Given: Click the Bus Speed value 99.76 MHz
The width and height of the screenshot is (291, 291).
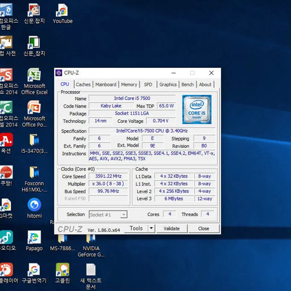Looking at the screenshot, I should pyautogui.click(x=108, y=191).
